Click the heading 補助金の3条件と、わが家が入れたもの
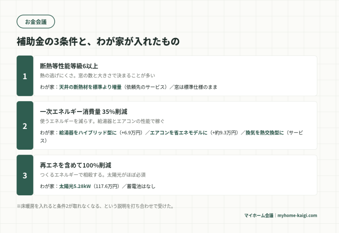339x233 pixels. [x=98, y=41]
